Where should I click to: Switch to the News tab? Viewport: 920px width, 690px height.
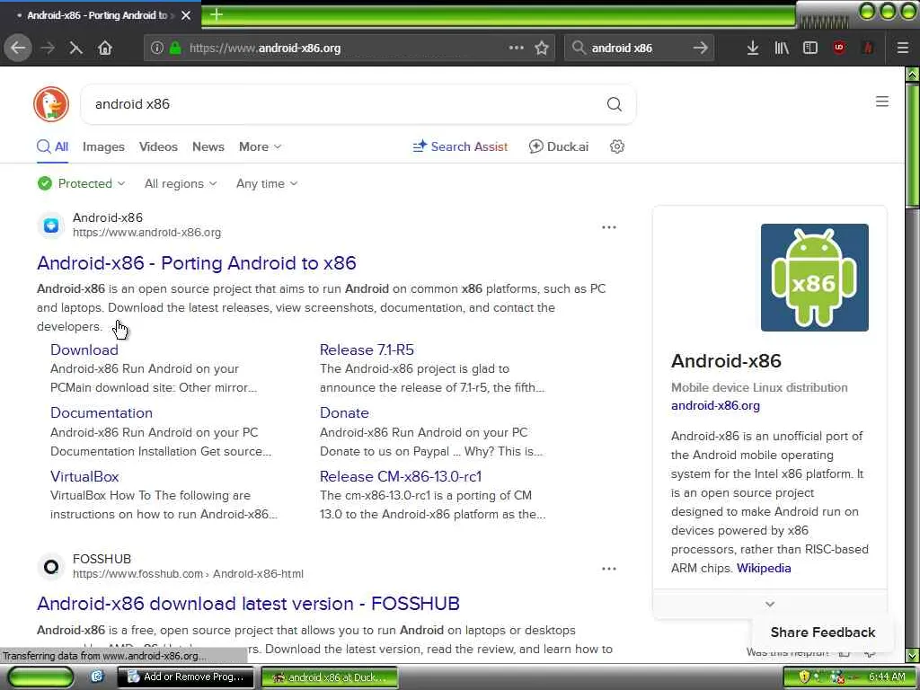pyautogui.click(x=208, y=146)
